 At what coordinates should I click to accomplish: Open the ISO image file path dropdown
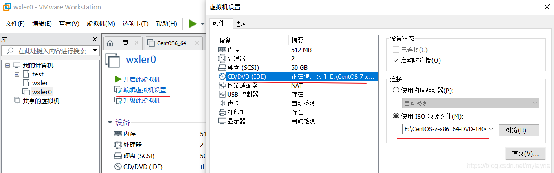point(491,130)
